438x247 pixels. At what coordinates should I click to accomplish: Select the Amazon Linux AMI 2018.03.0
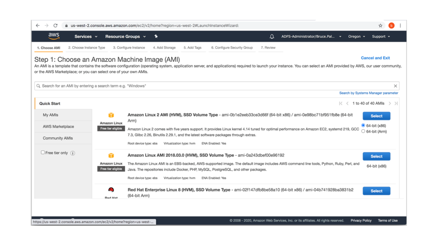pyautogui.click(x=376, y=156)
